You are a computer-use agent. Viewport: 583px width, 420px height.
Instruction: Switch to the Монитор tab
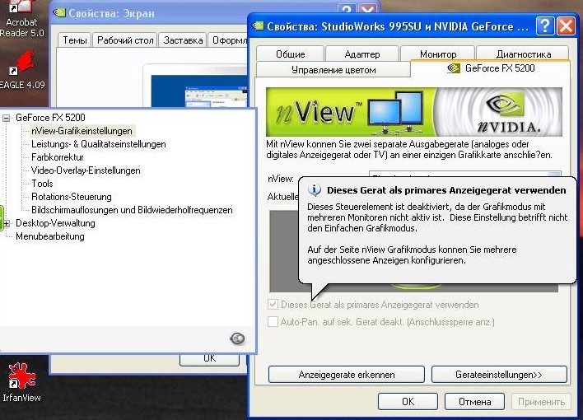(x=438, y=54)
